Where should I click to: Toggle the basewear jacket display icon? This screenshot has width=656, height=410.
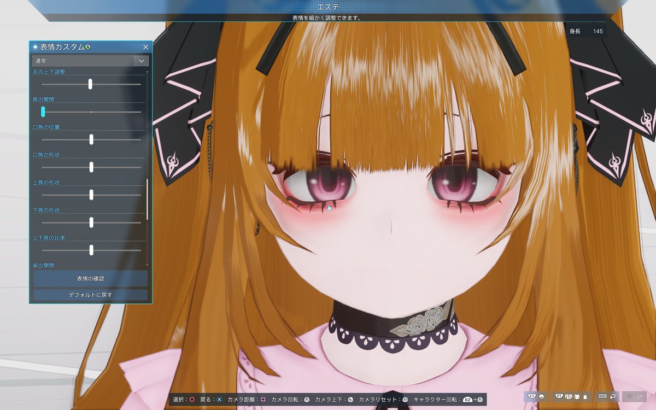[x=577, y=396]
